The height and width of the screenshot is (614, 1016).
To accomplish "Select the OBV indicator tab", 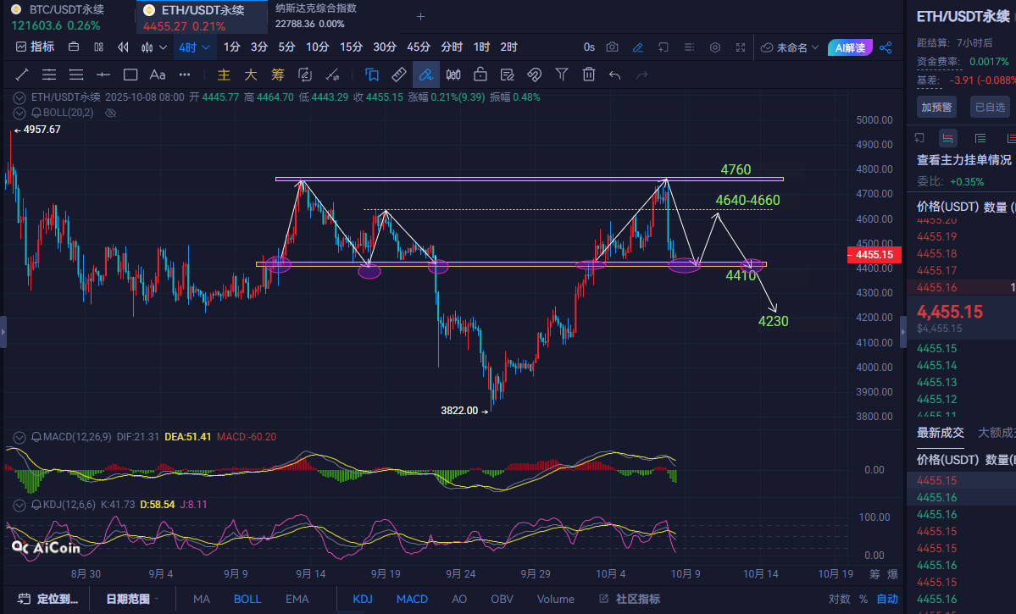I will 502,599.
